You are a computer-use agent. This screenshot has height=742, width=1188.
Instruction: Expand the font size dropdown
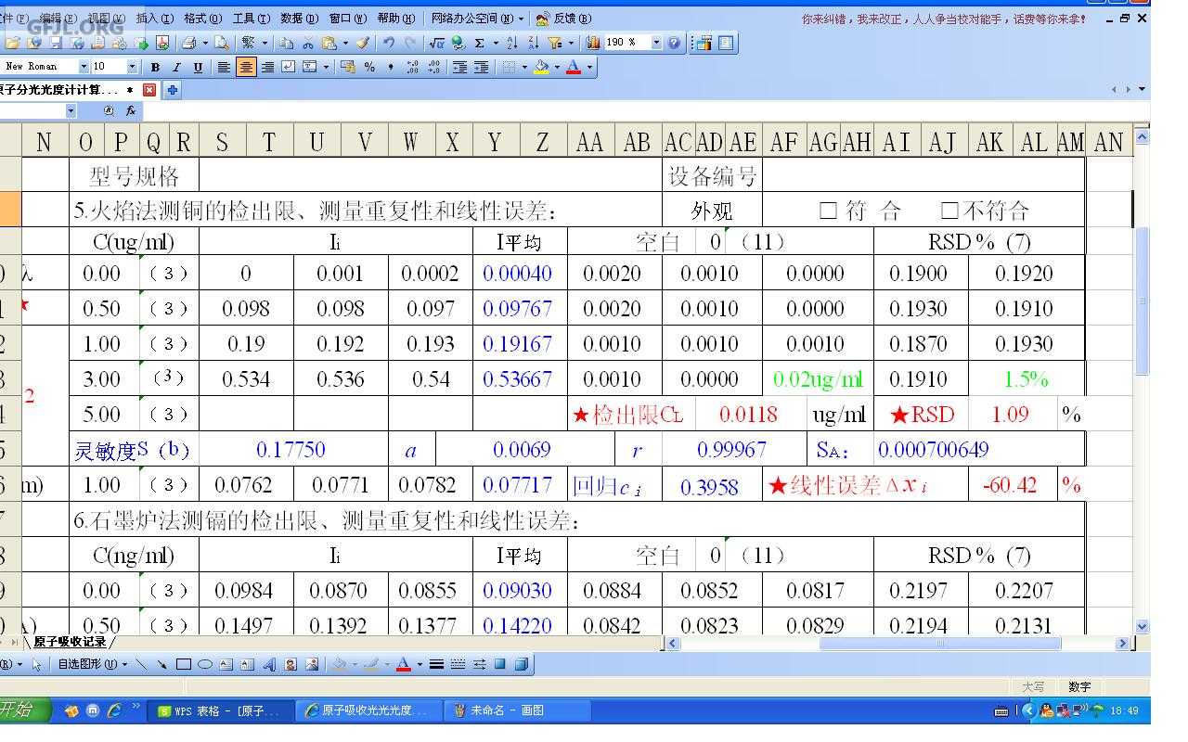[x=132, y=67]
